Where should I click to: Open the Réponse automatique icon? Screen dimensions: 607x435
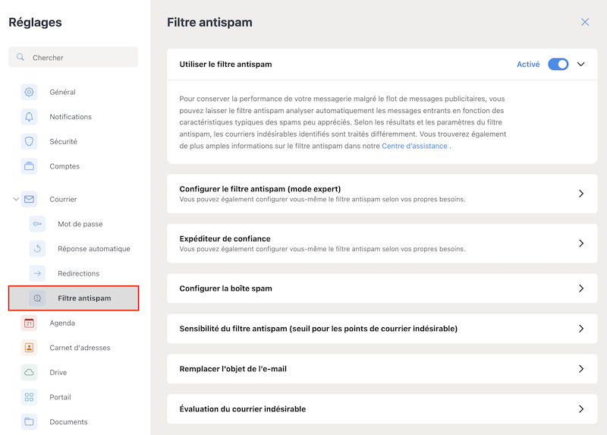coord(37,249)
